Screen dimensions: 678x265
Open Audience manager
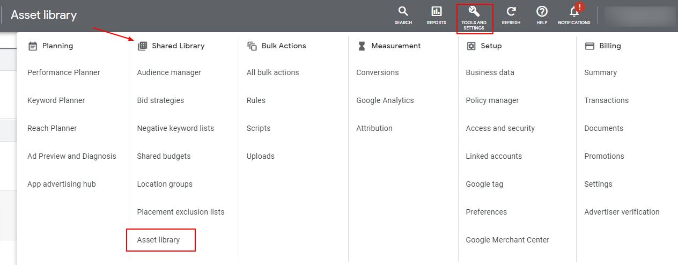pos(169,72)
